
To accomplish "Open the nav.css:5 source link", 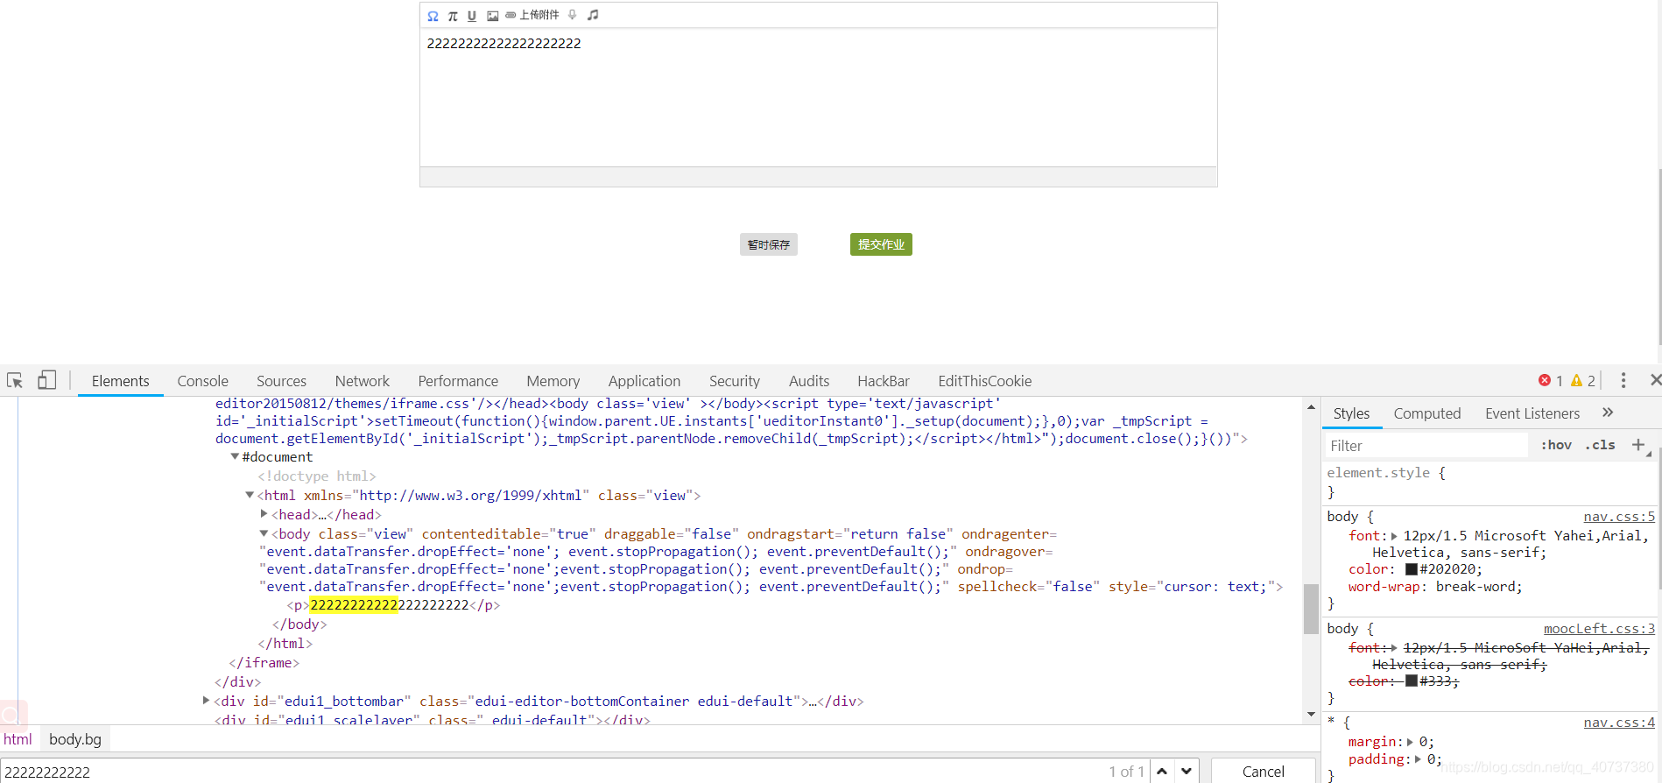I will pyautogui.click(x=1619, y=517).
